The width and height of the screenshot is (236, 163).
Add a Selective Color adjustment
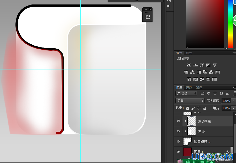click(208, 79)
